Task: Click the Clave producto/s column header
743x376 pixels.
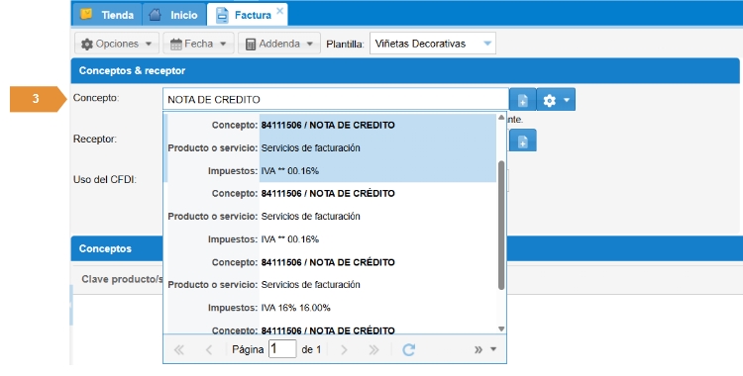Action: pos(122,279)
